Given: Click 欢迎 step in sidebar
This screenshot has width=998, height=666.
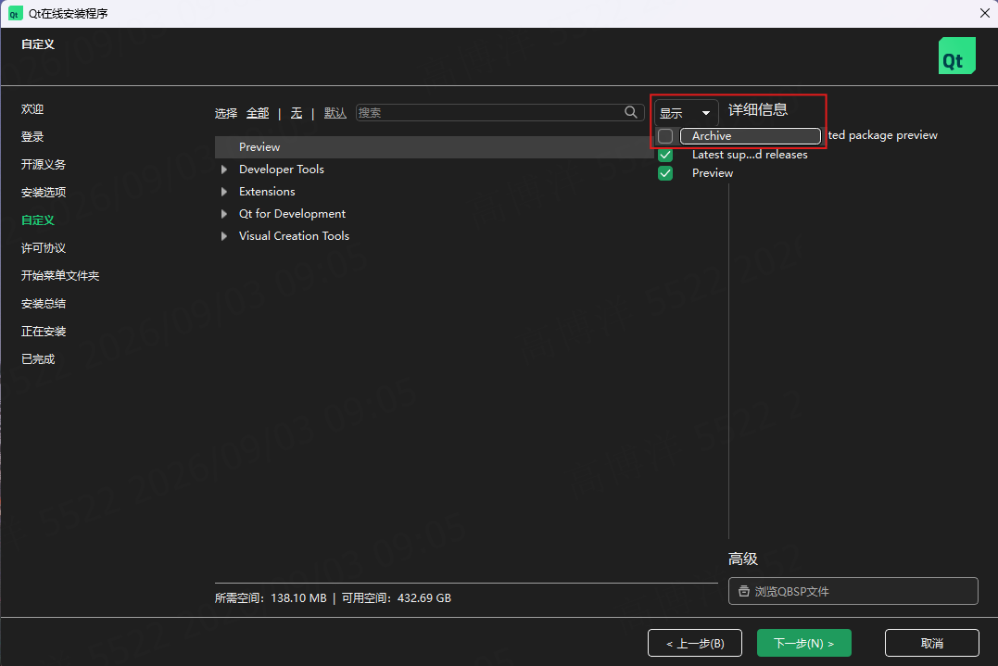Looking at the screenshot, I should click(32, 108).
